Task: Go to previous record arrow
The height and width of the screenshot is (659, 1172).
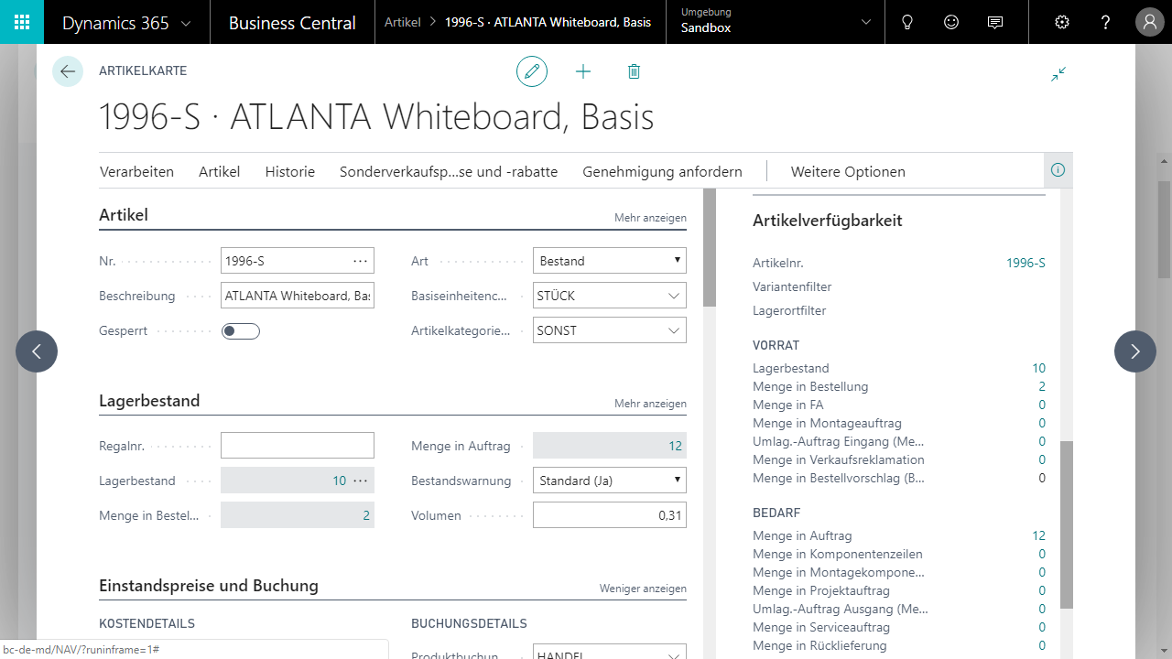Action: [37, 351]
